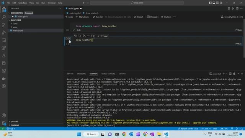245x138 pixels.
Task: Open the Docker whale view in activity bar
Action: (4, 79)
